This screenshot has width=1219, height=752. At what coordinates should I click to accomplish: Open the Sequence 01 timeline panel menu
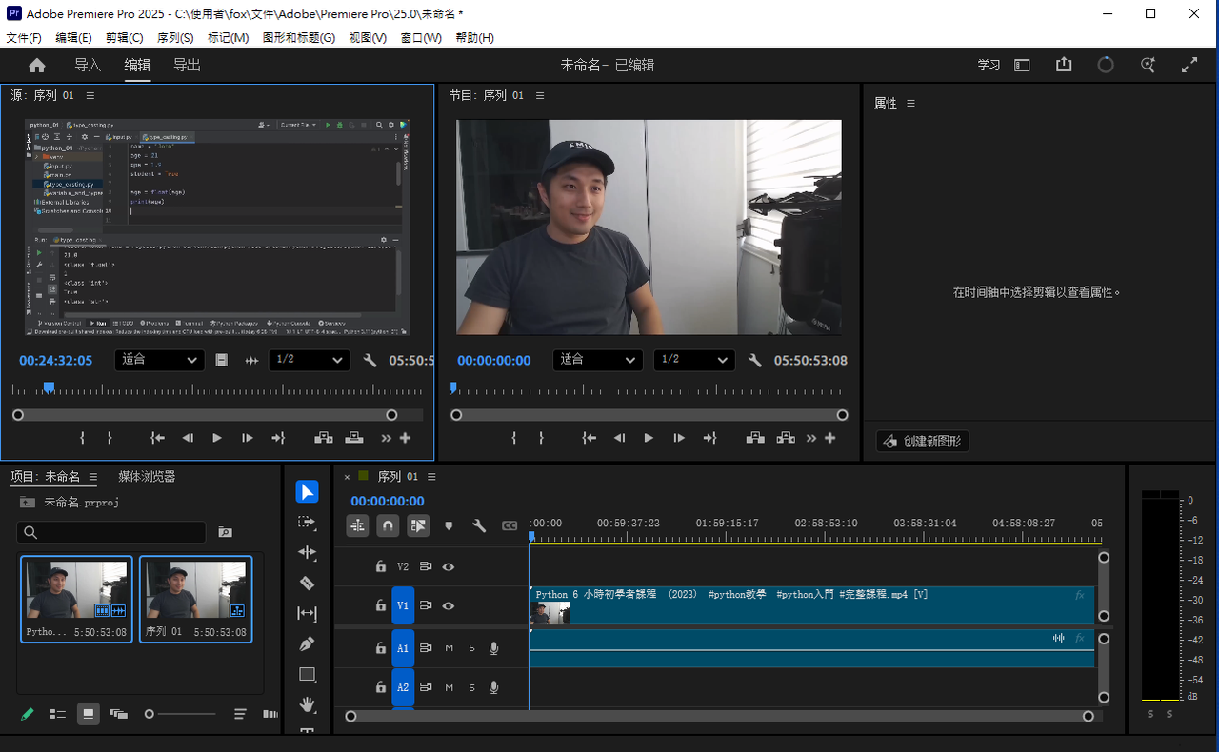pos(431,477)
